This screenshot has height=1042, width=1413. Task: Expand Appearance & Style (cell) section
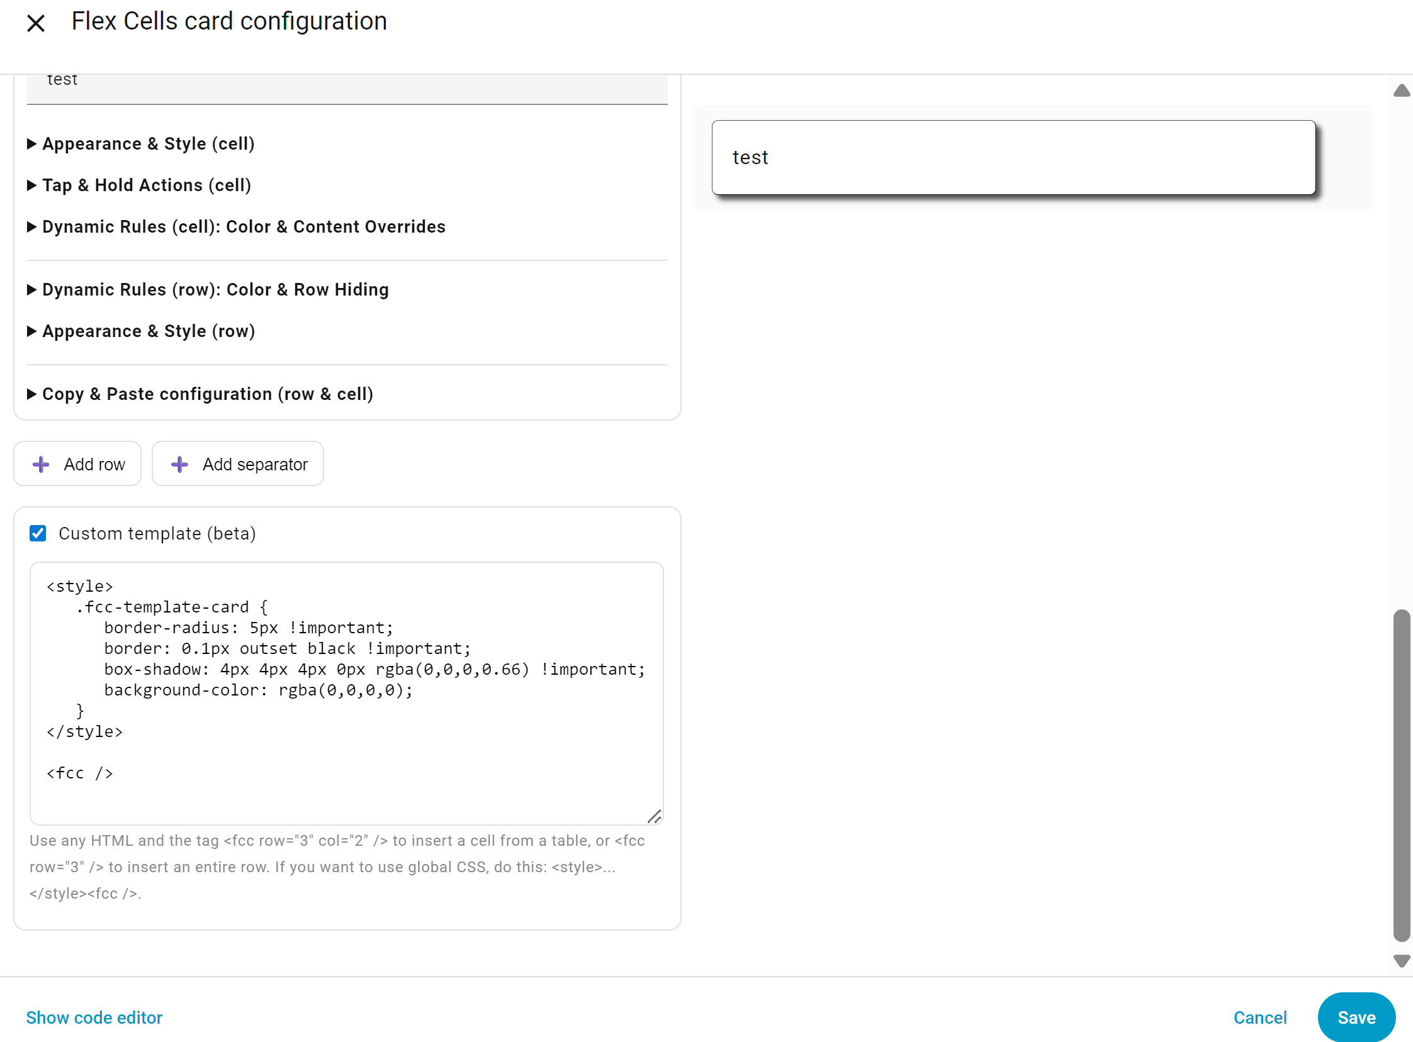click(x=148, y=144)
